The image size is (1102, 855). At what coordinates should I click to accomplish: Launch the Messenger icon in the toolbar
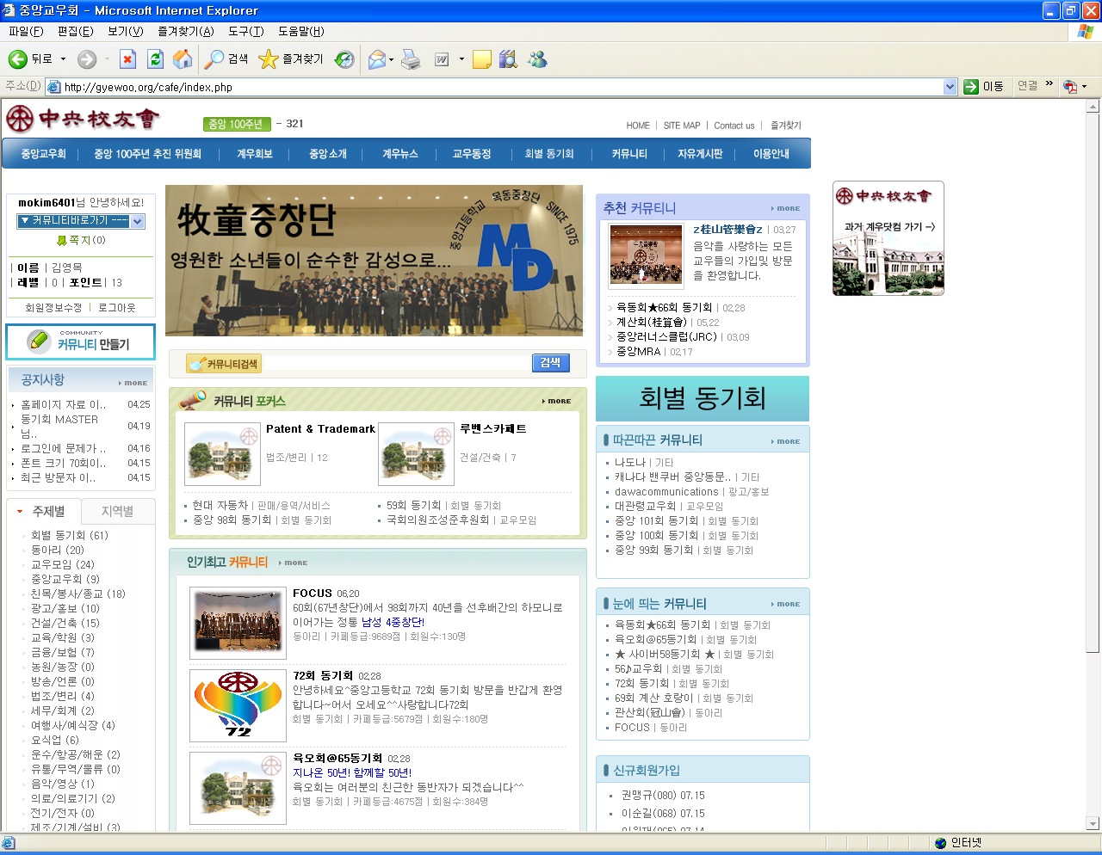click(x=538, y=59)
